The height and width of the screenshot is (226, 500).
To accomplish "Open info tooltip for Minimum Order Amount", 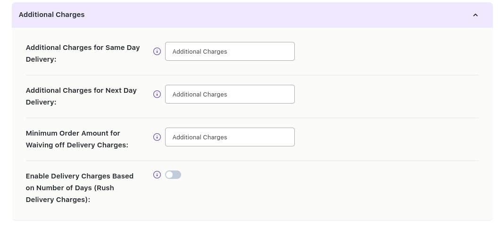I will click(157, 137).
